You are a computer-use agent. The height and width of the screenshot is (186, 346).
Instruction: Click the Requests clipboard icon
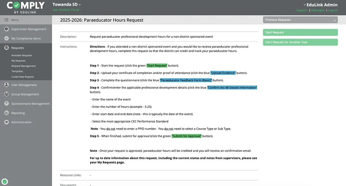point(6,48)
